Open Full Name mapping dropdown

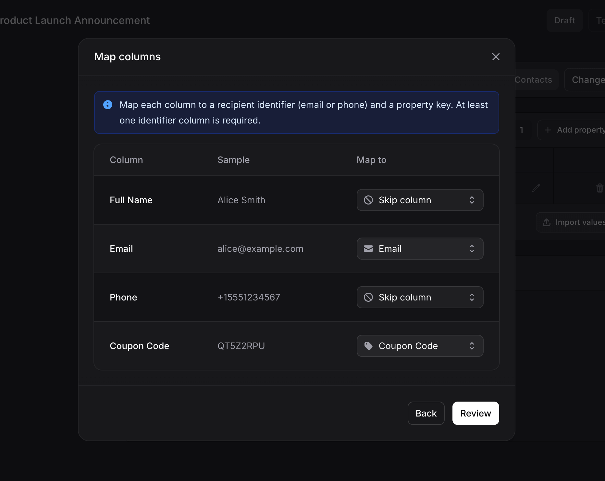[420, 200]
